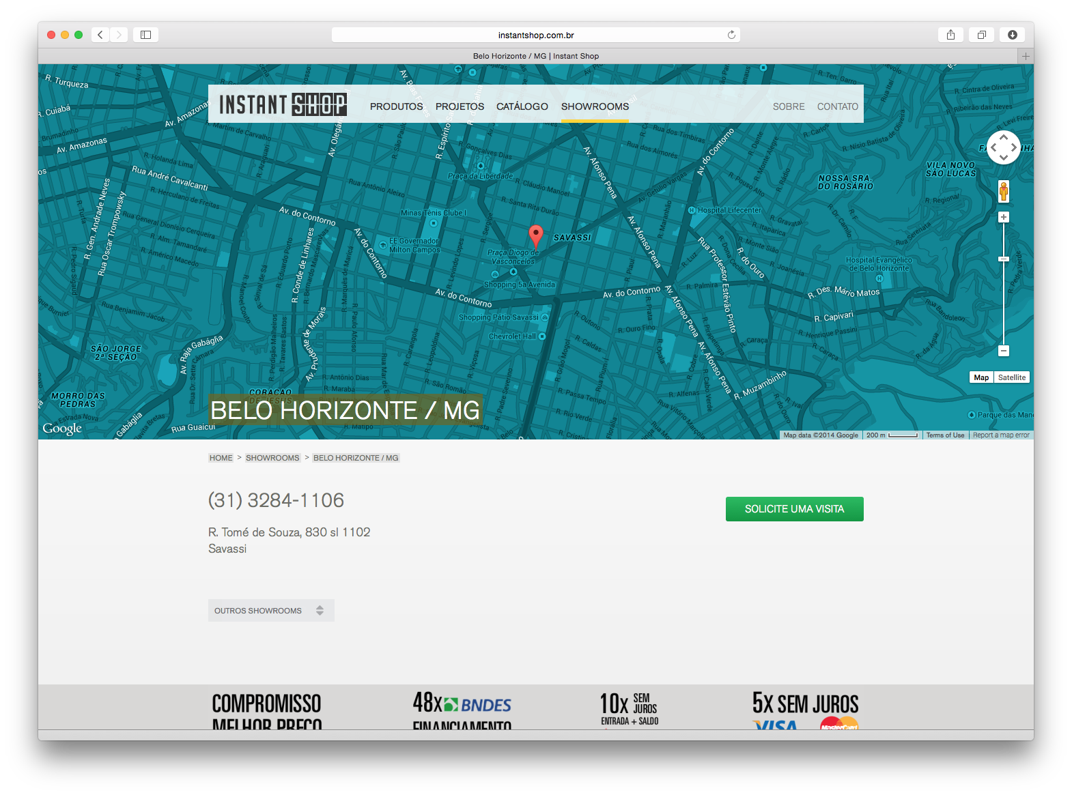Image resolution: width=1072 pixels, height=795 pixels.
Task: Zoom out the map with minus
Action: point(1004,351)
